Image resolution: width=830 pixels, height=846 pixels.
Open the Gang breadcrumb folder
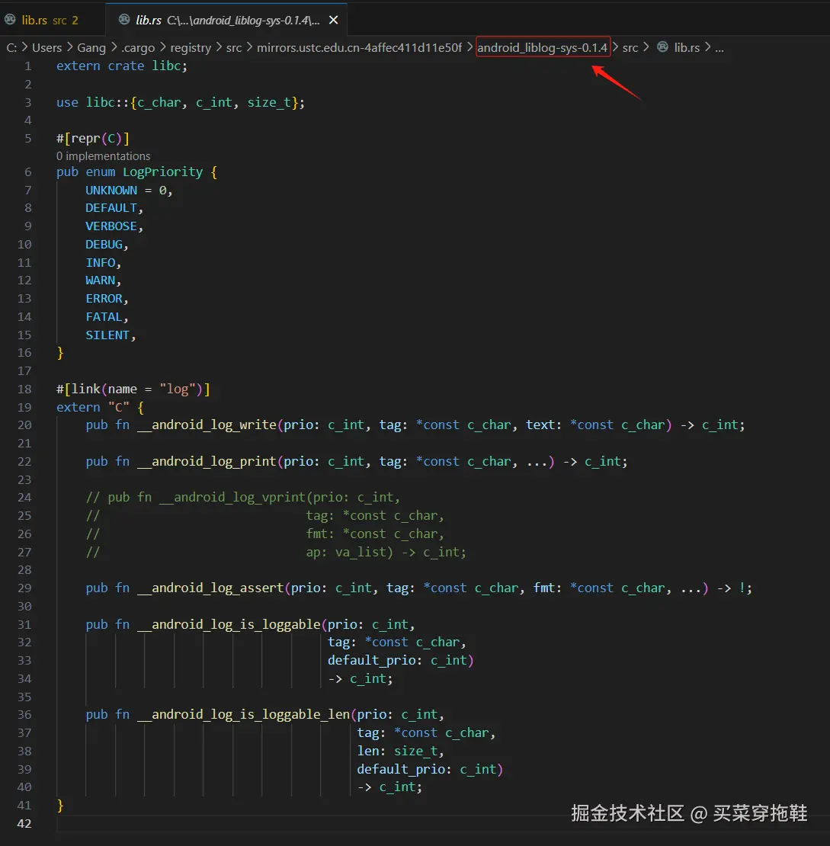pos(91,48)
